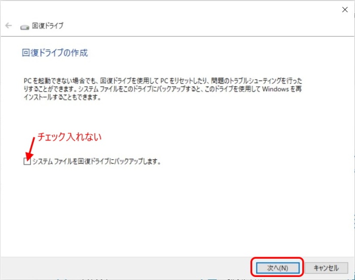Close the recovery drive wizard window
This screenshot has height=280, width=355.
[x=345, y=9]
